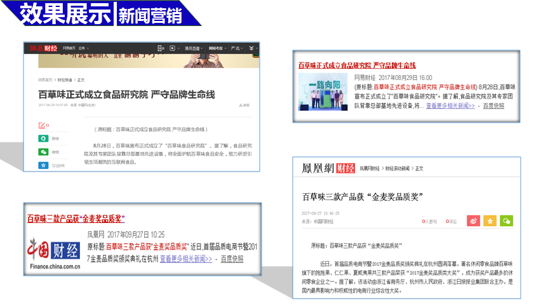Viewport: 541px width, 305px height.
Task: Click 正文 breadcrumb on 凤凰网 page
Action: click(419, 168)
